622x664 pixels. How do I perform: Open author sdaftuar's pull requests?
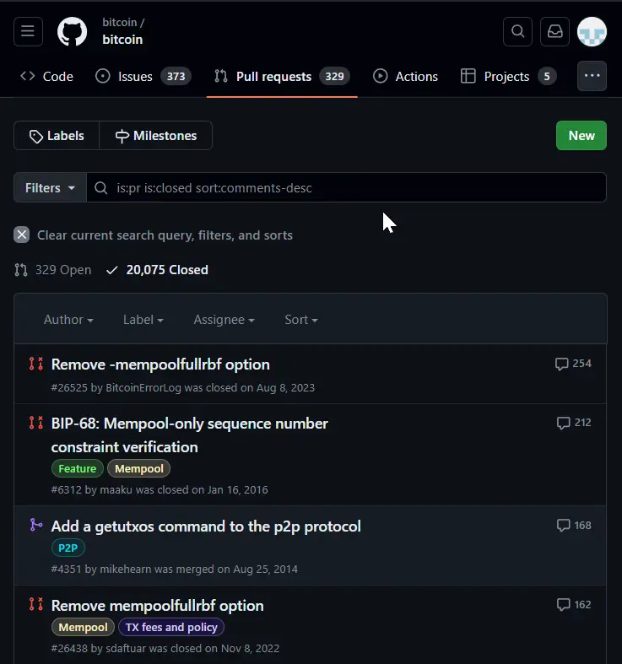[126, 648]
